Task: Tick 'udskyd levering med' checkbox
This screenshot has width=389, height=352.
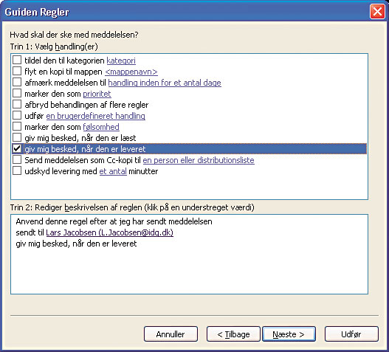Action: [x=17, y=170]
